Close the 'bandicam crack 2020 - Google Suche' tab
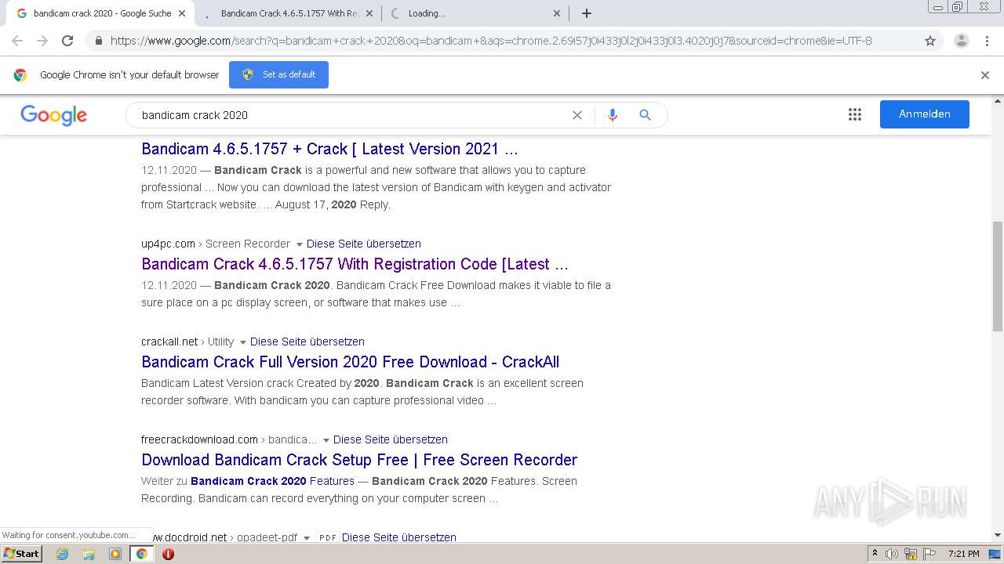This screenshot has height=564, width=1004. pos(182,13)
